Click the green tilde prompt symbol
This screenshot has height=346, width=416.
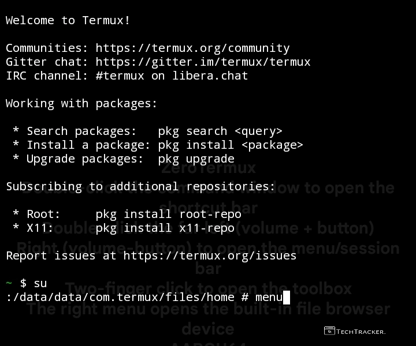(9, 283)
